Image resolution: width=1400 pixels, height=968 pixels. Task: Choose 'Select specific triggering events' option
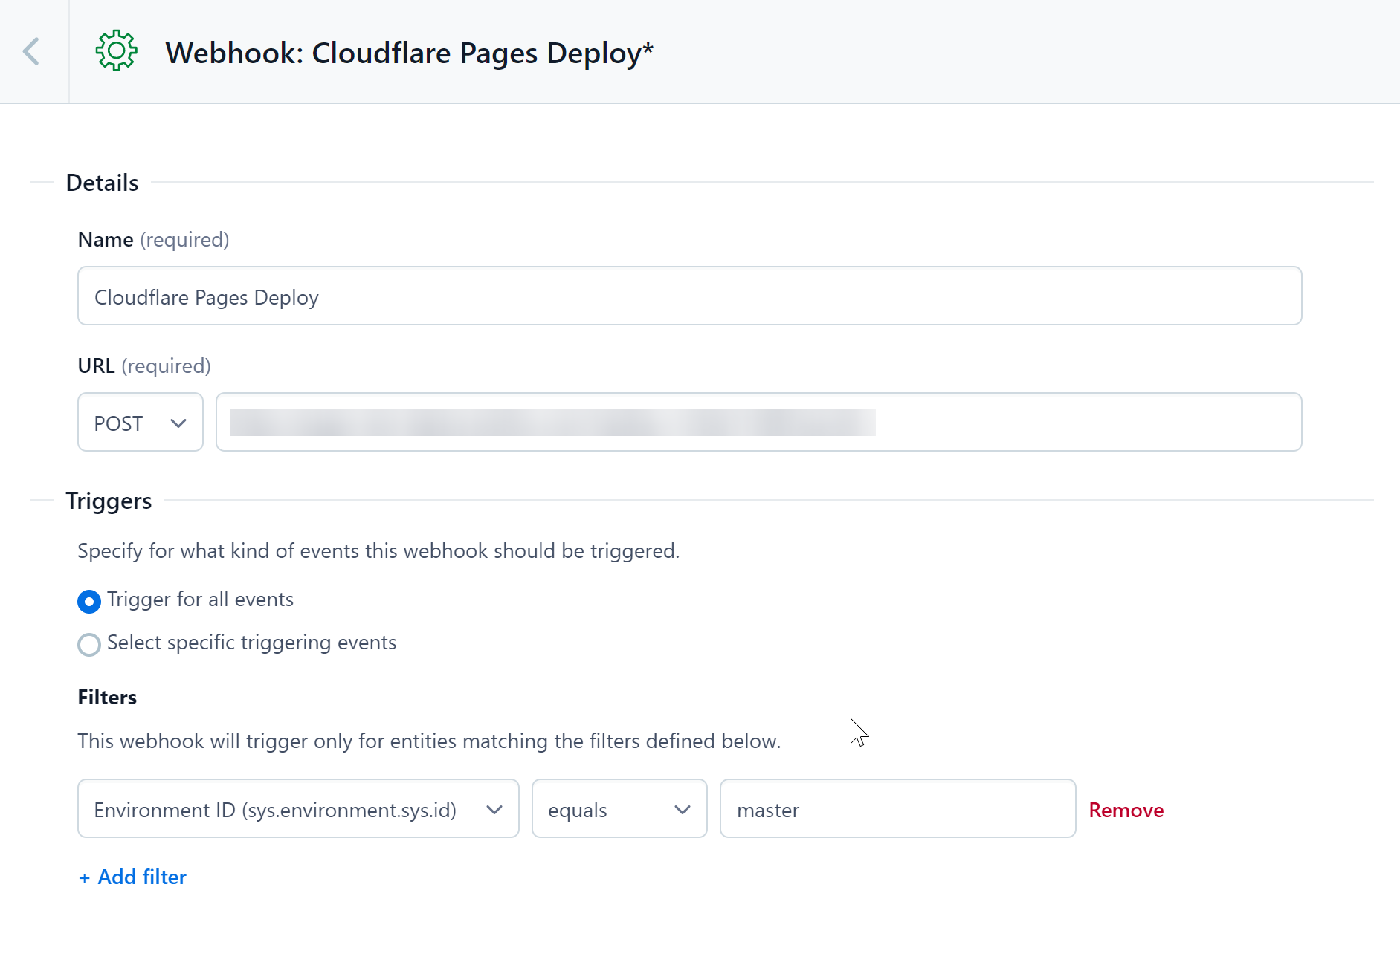point(88,644)
